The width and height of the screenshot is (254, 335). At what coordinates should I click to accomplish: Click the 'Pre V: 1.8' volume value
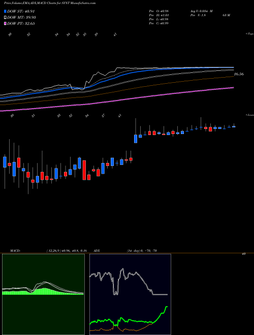pos(198,15)
